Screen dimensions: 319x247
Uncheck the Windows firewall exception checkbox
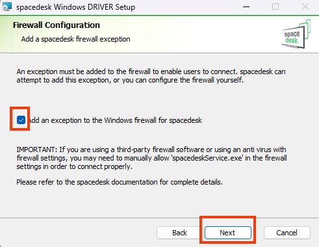coord(21,120)
